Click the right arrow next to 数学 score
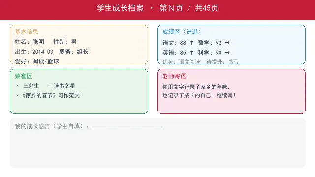This screenshot has width=315, height=177. point(227,43)
